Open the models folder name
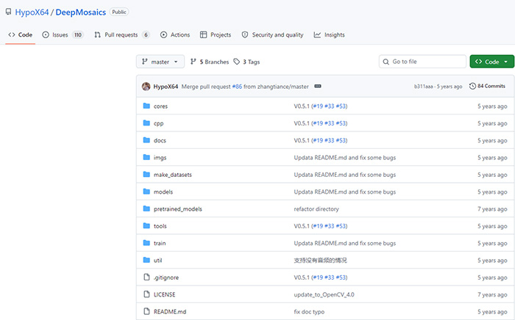This screenshot has height=320, width=515. (x=163, y=192)
